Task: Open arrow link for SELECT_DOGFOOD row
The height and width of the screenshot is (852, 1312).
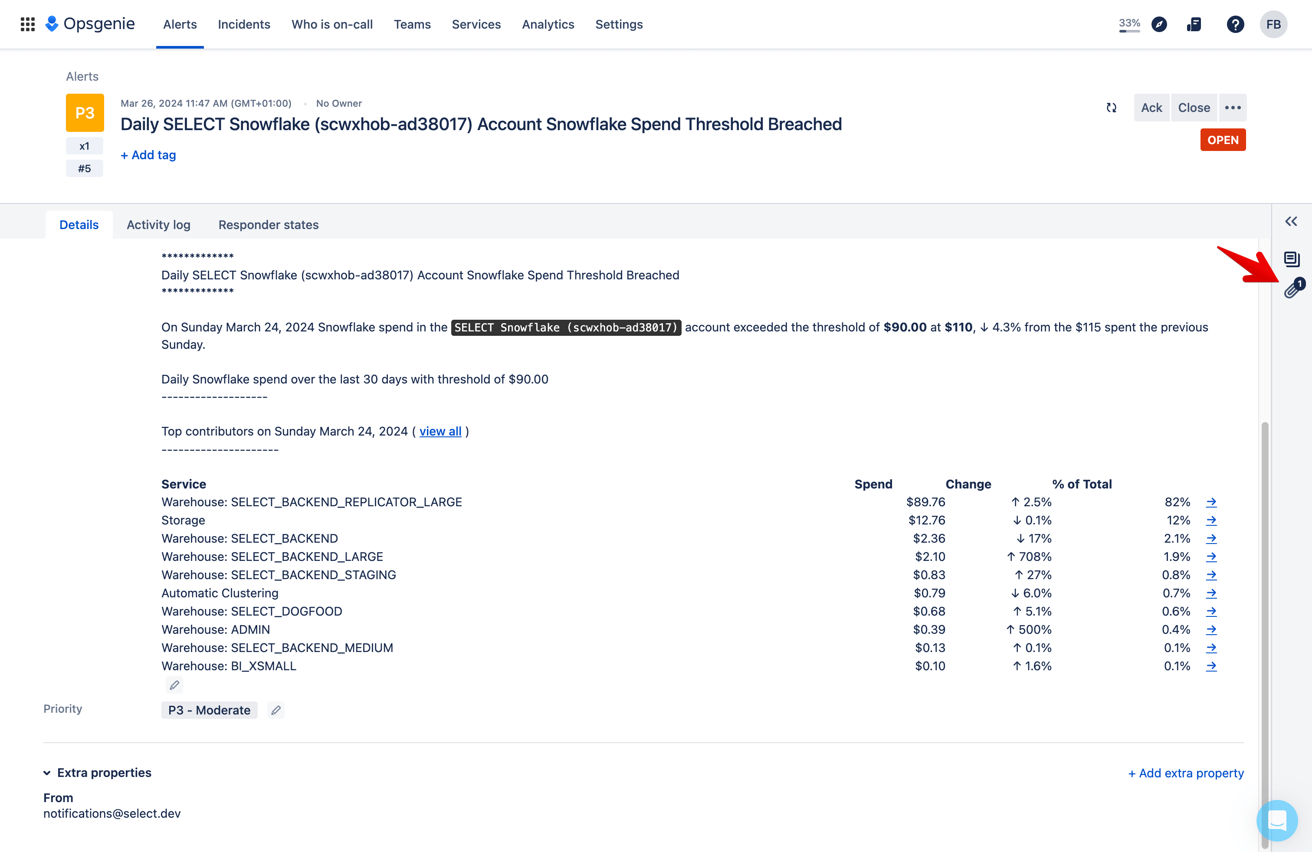Action: pyautogui.click(x=1211, y=611)
